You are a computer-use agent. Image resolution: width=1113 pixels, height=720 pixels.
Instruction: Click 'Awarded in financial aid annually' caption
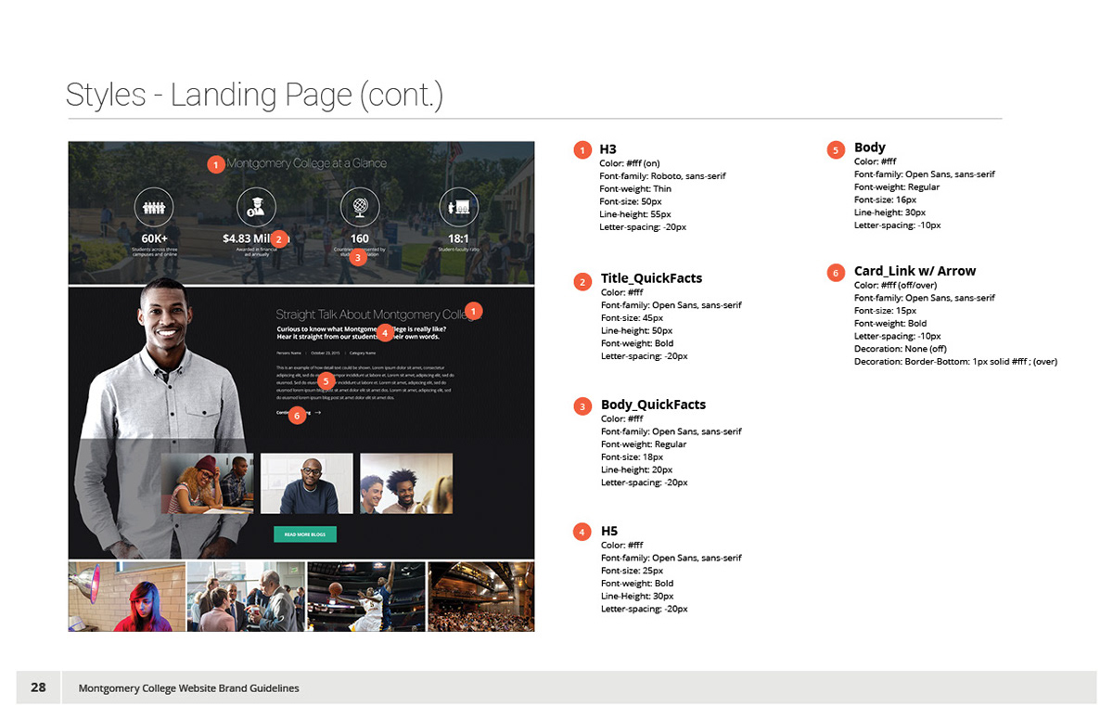[256, 252]
